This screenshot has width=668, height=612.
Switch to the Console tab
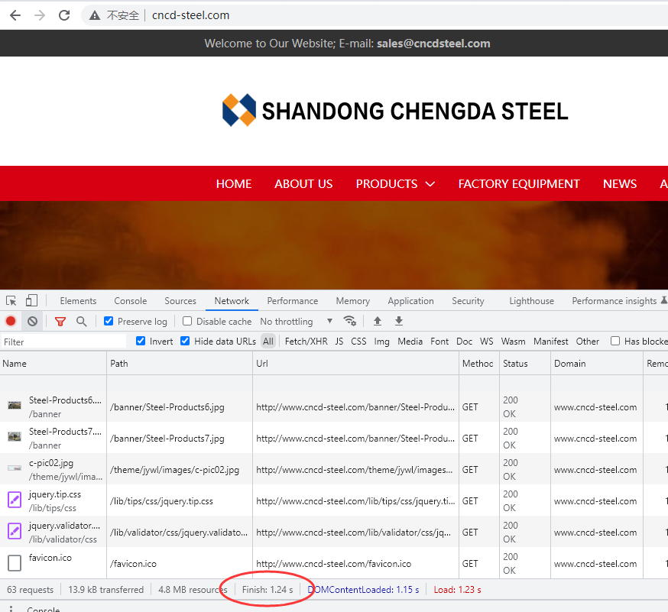pyautogui.click(x=131, y=301)
